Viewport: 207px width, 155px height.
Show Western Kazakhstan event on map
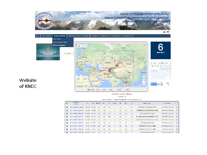(67, 113)
